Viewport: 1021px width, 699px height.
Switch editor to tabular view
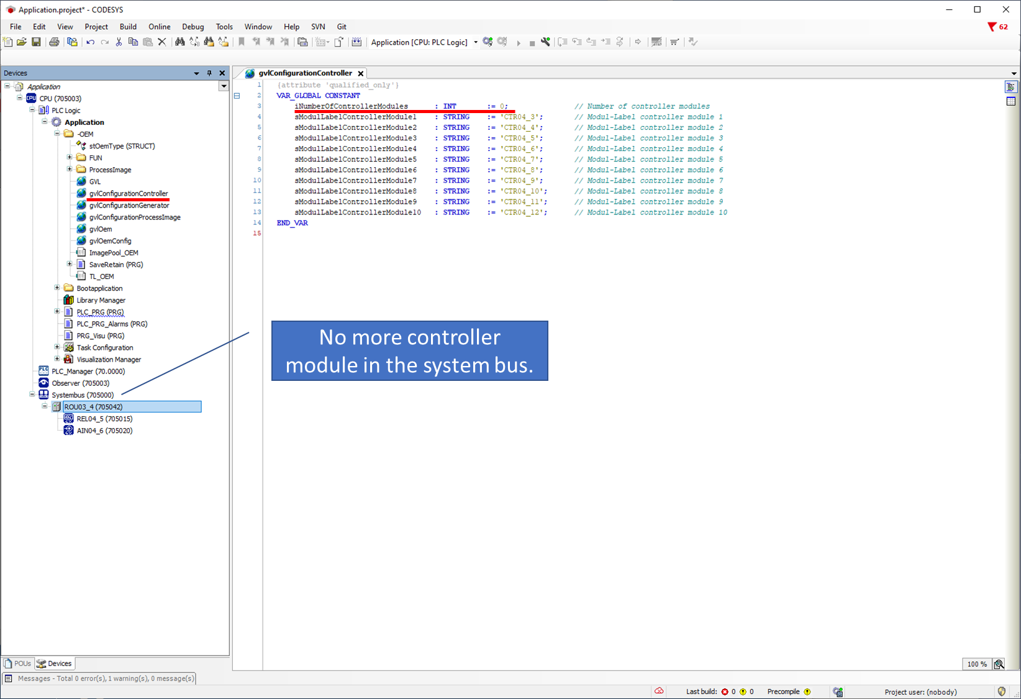[1011, 101]
